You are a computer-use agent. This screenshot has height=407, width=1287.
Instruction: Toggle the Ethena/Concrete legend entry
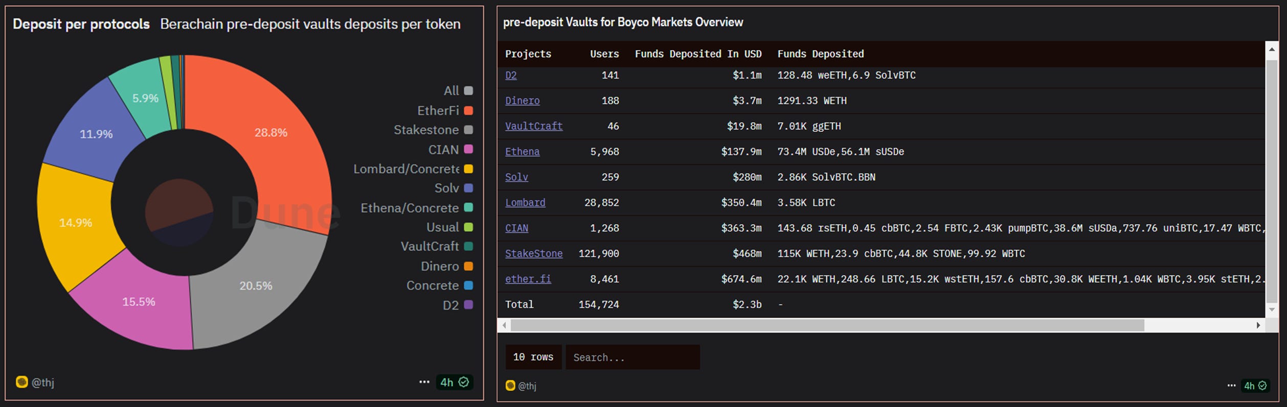pyautogui.click(x=417, y=208)
